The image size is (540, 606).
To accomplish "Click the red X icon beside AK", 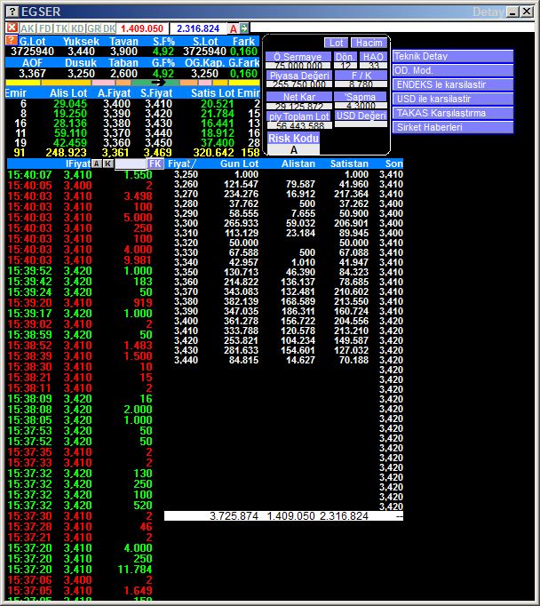I will point(12,28).
